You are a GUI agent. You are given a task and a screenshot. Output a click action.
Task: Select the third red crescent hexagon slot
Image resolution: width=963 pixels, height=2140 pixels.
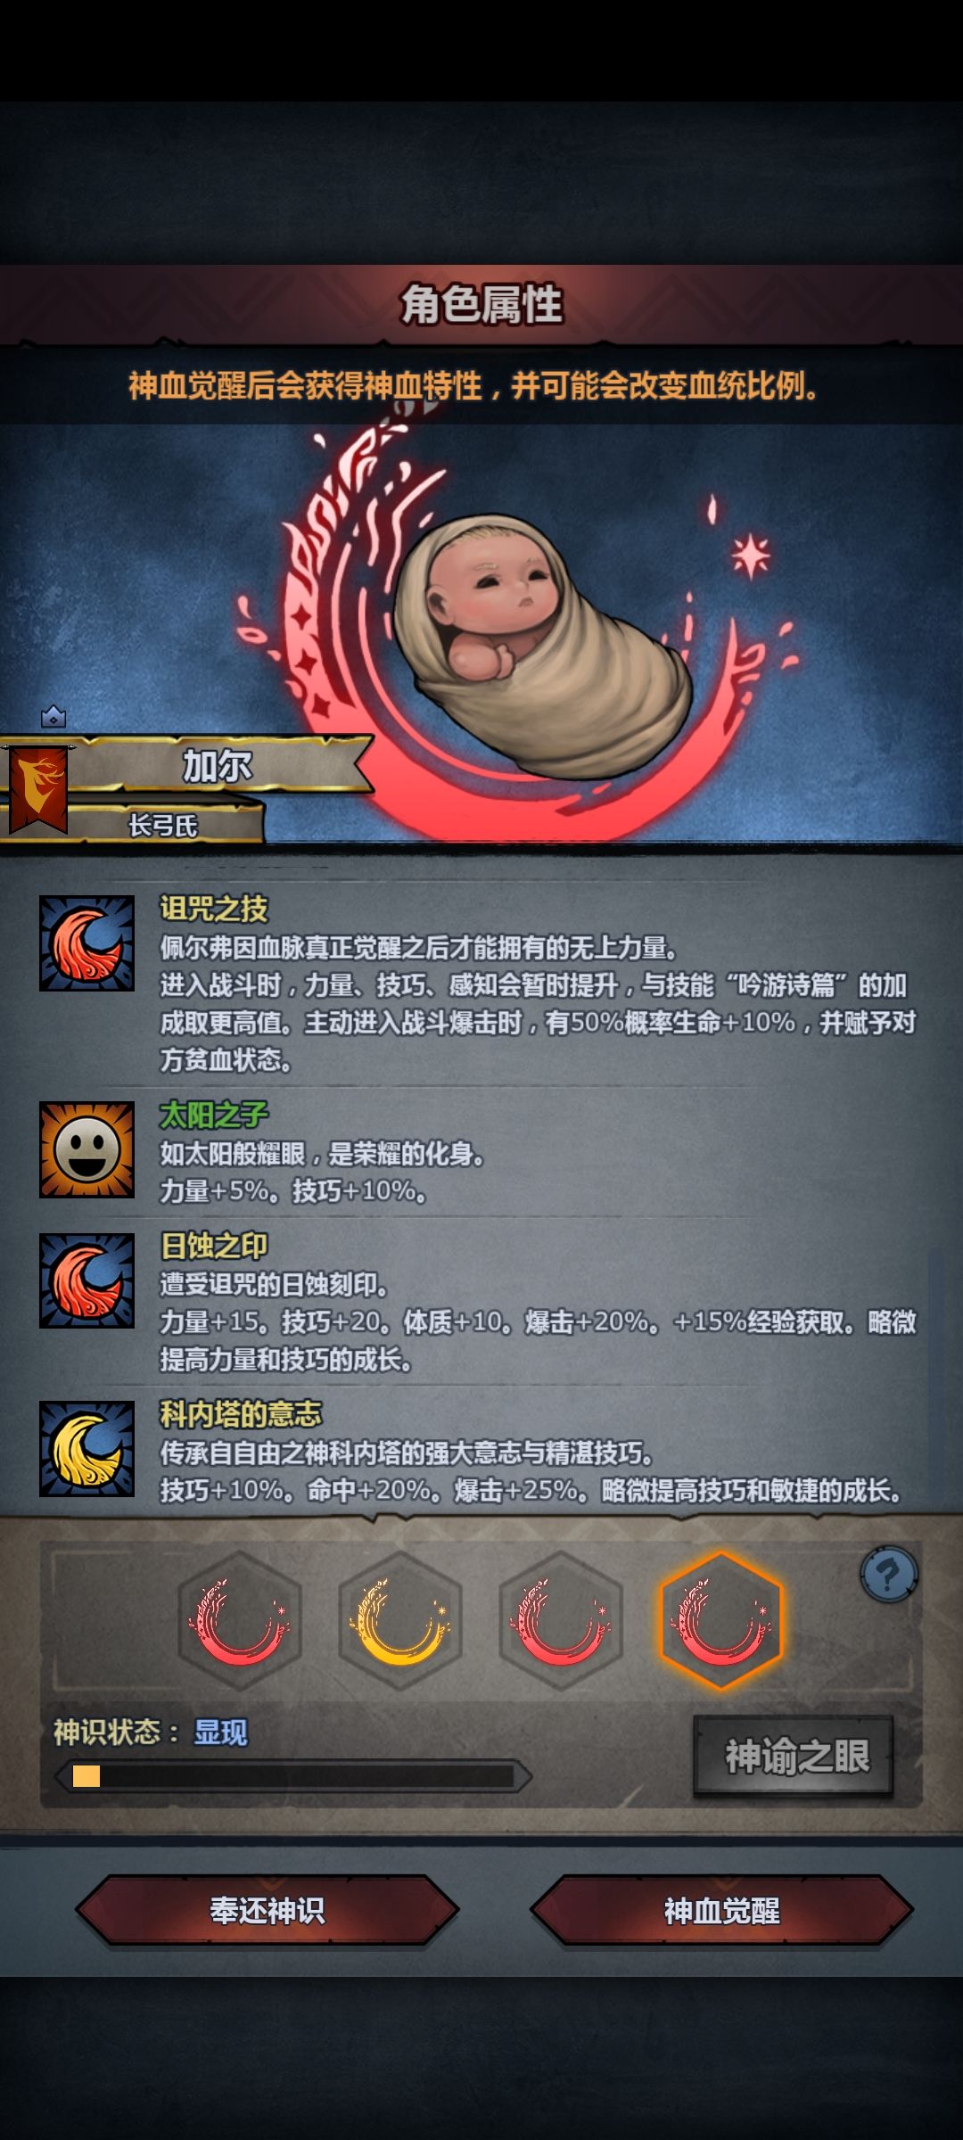click(x=560, y=1621)
